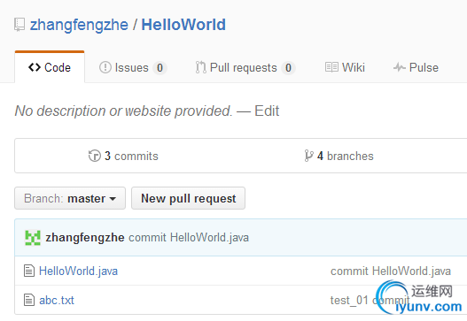Click the Wiki book icon
467x321 pixels.
pyautogui.click(x=331, y=67)
